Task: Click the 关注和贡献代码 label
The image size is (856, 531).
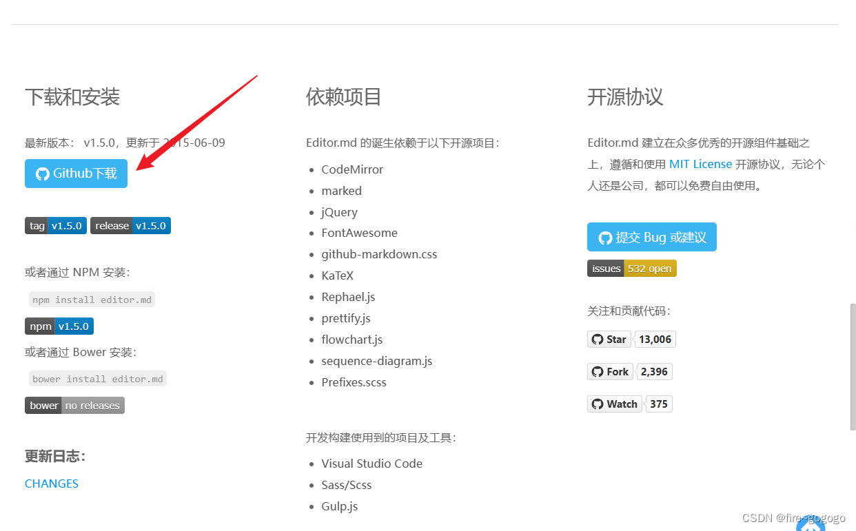Action: [629, 311]
